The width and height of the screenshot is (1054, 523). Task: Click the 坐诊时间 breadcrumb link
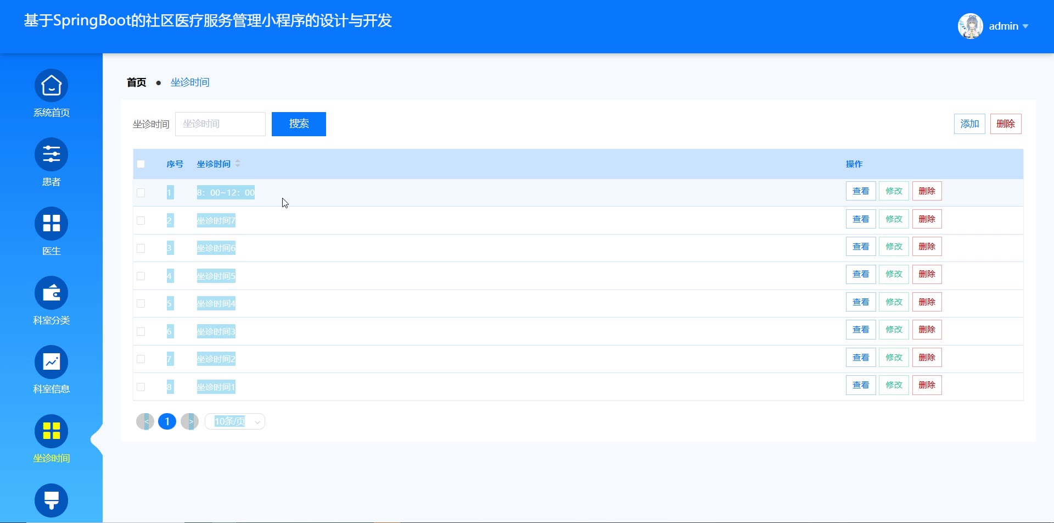190,82
